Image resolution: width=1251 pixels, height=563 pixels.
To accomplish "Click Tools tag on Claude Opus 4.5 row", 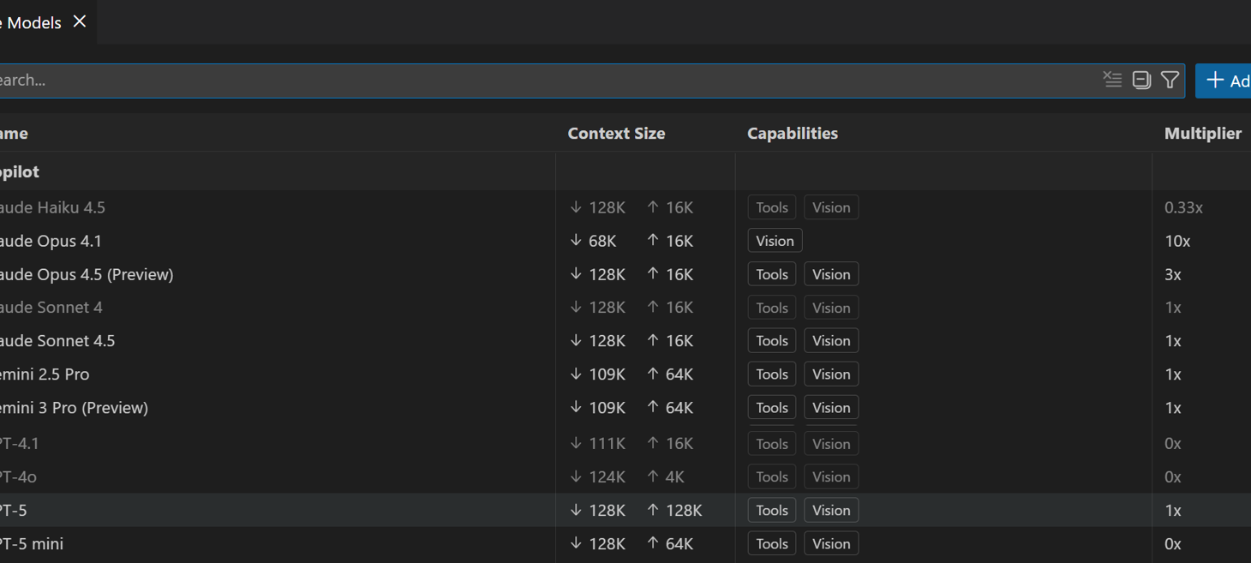I will coord(772,274).
